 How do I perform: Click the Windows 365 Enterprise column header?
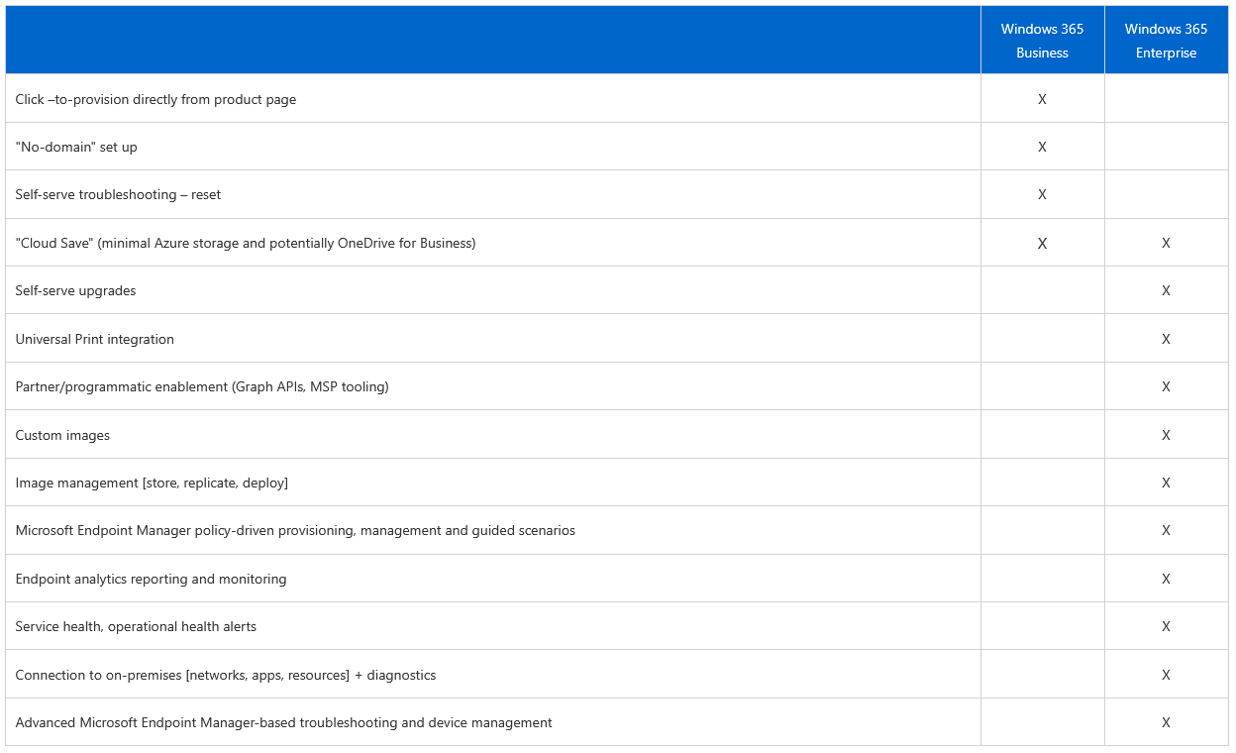tap(1166, 41)
